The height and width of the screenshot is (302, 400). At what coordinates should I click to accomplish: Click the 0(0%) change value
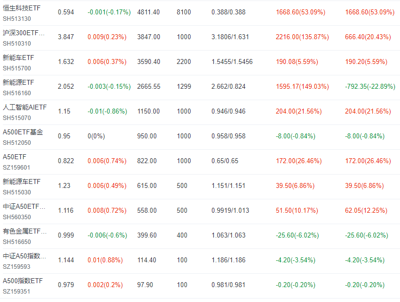coord(96,136)
